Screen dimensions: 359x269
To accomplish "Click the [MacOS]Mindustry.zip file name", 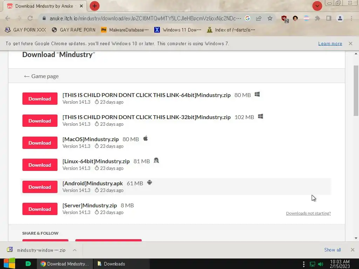I will point(90,139).
